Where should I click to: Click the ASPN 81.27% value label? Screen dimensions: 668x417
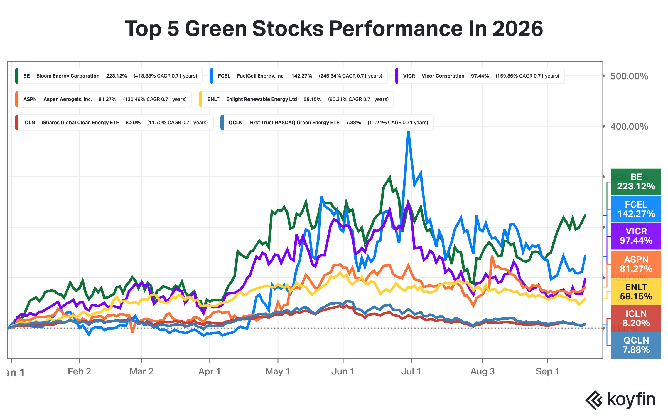point(636,264)
